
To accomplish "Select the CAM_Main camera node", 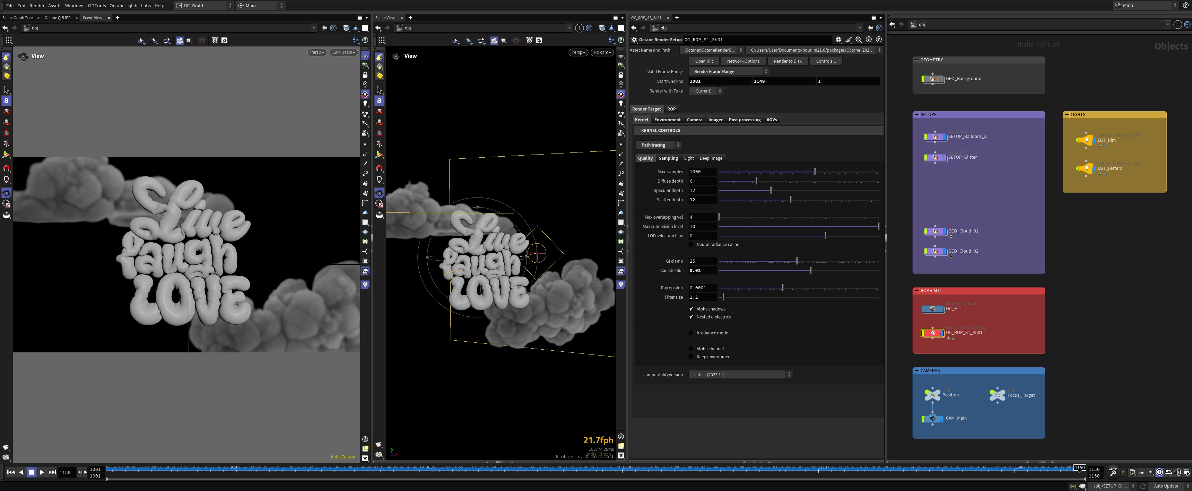I will pyautogui.click(x=933, y=419).
